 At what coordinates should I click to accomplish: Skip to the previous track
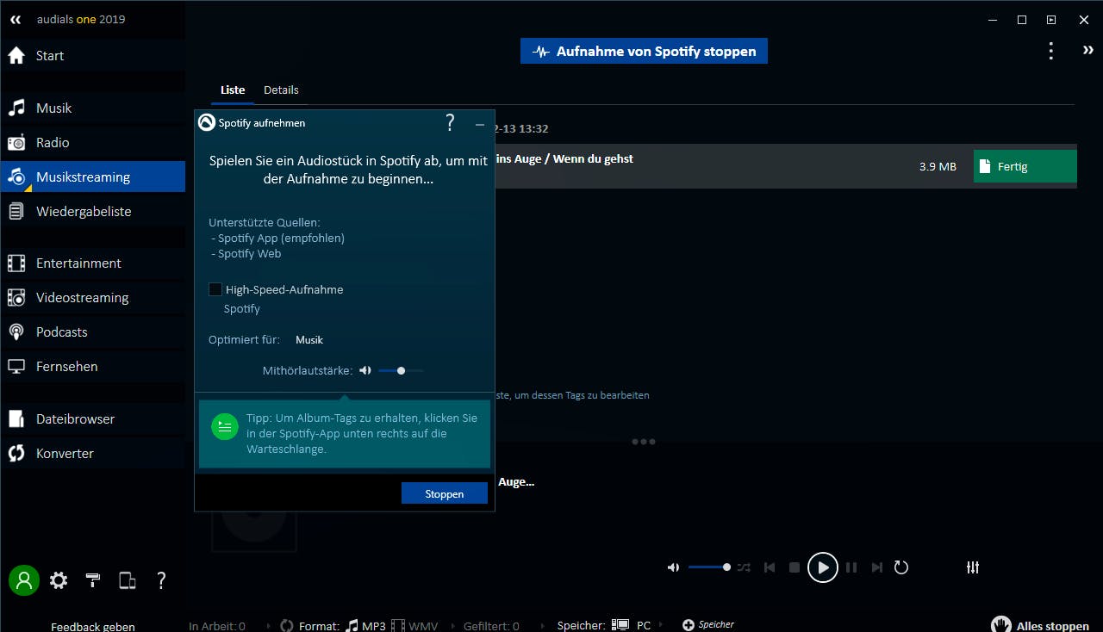[770, 567]
